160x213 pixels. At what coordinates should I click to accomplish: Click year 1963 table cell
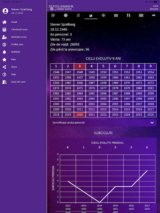(x=150, y=77)
